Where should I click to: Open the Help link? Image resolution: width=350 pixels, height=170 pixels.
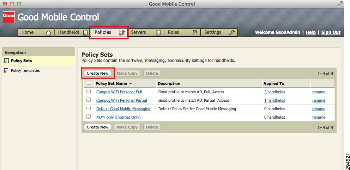pos(311,32)
